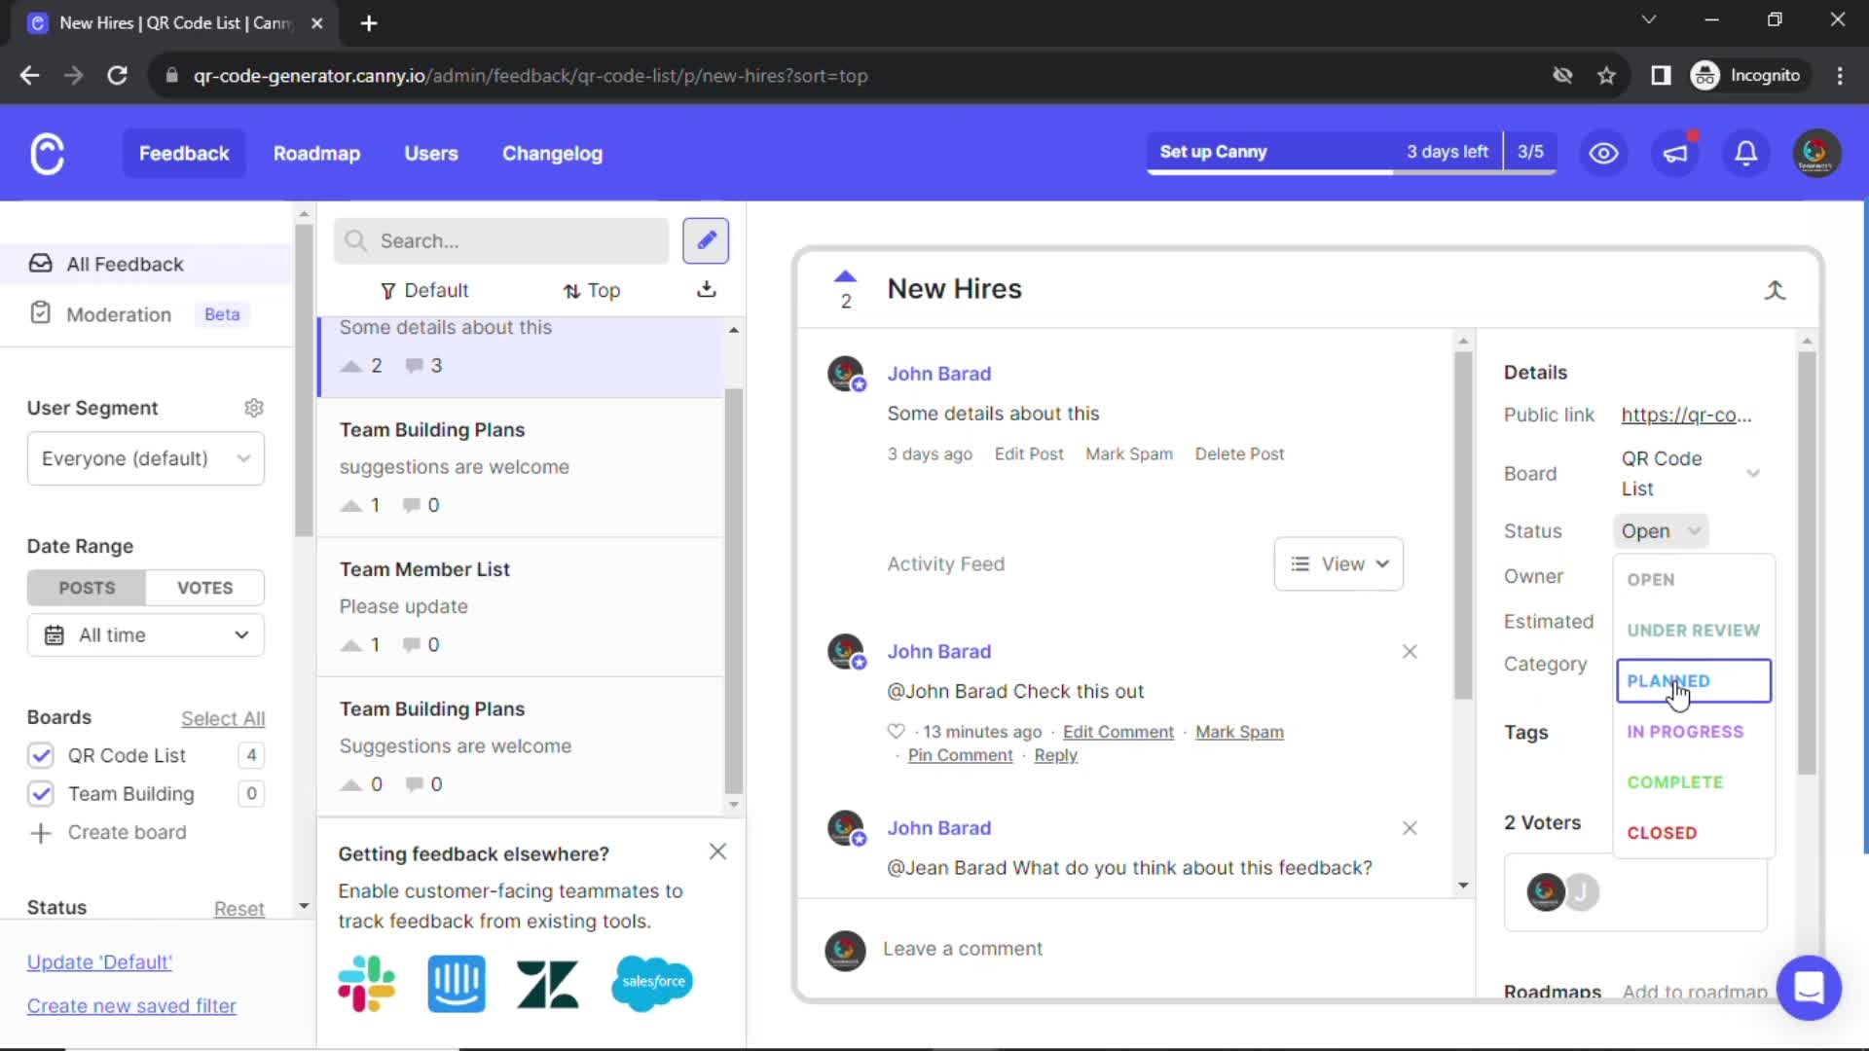1869x1051 pixels.
Task: Click the Salesforce integration icon
Action: tap(652, 983)
